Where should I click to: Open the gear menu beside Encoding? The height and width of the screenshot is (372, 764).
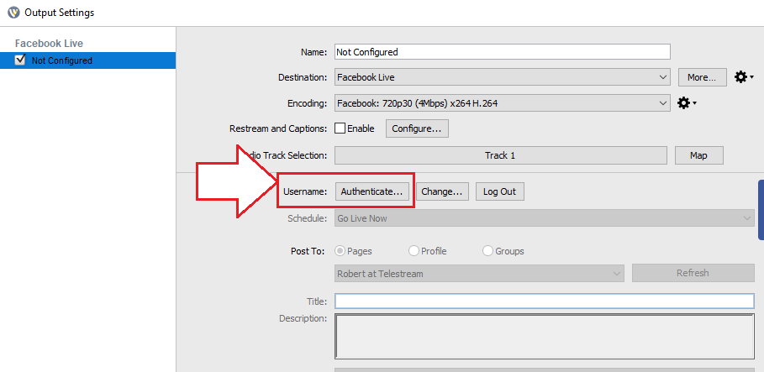point(687,102)
